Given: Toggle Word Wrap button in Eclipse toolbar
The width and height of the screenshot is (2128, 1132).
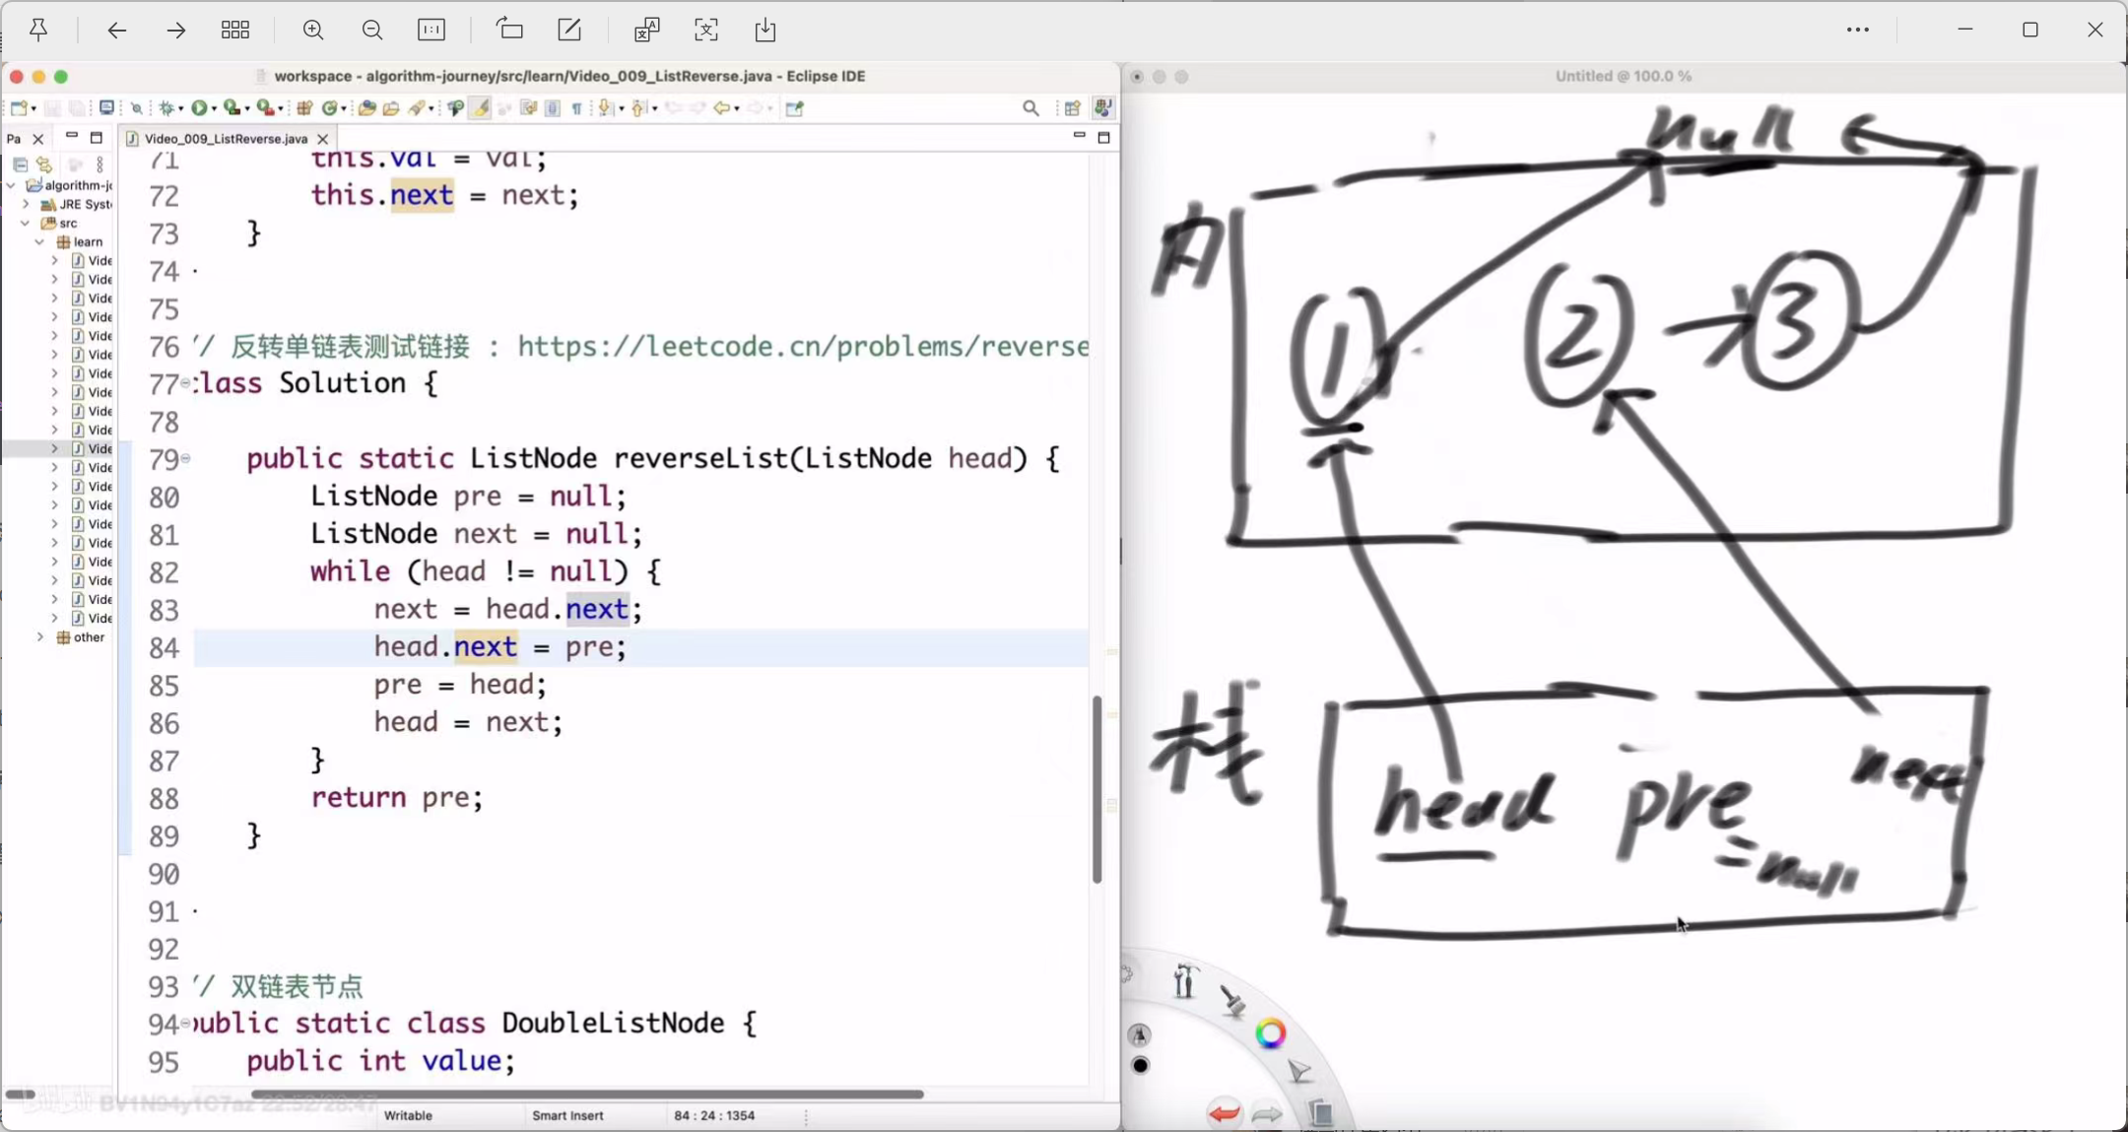Looking at the screenshot, I should [x=528, y=108].
